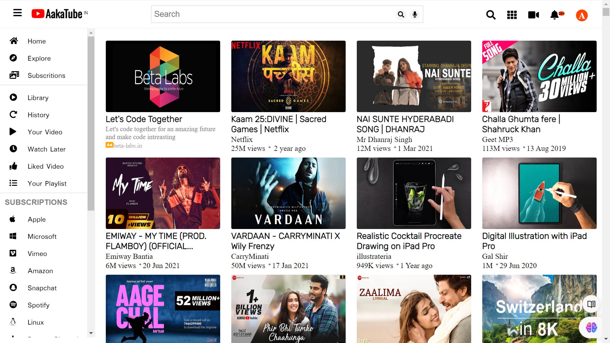This screenshot has width=610, height=343.
Task: Open the orange account avatar
Action: [582, 15]
